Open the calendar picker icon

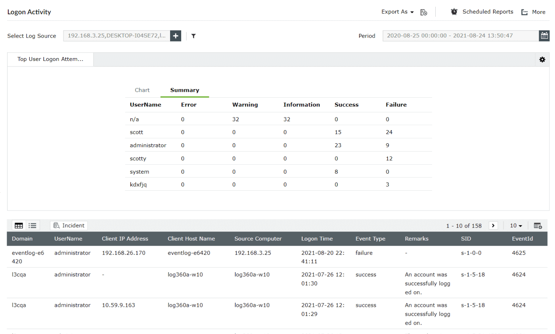click(x=544, y=36)
